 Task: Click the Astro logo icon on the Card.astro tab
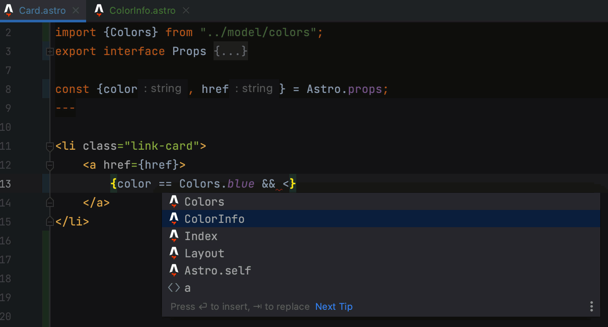point(9,10)
